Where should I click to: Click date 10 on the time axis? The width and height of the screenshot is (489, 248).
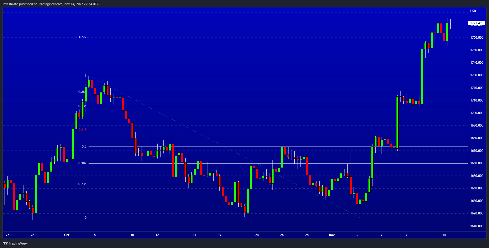tap(132, 235)
